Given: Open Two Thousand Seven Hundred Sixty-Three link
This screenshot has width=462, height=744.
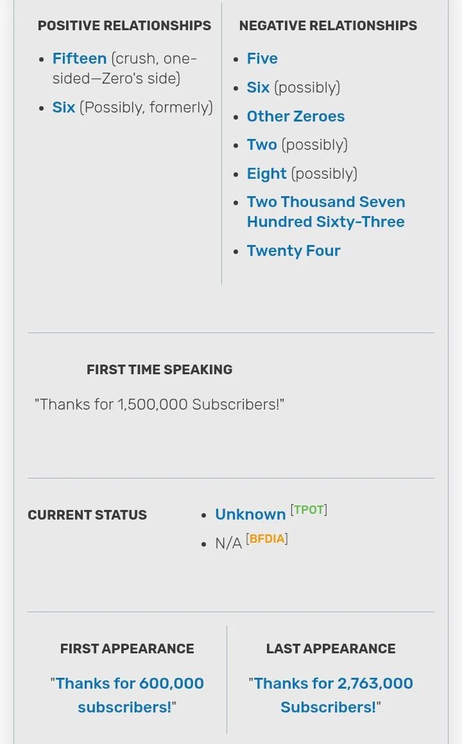Looking at the screenshot, I should click(x=326, y=212).
